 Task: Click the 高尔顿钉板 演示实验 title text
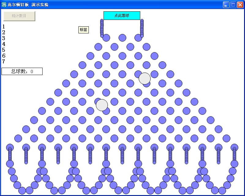click(x=28, y=5)
